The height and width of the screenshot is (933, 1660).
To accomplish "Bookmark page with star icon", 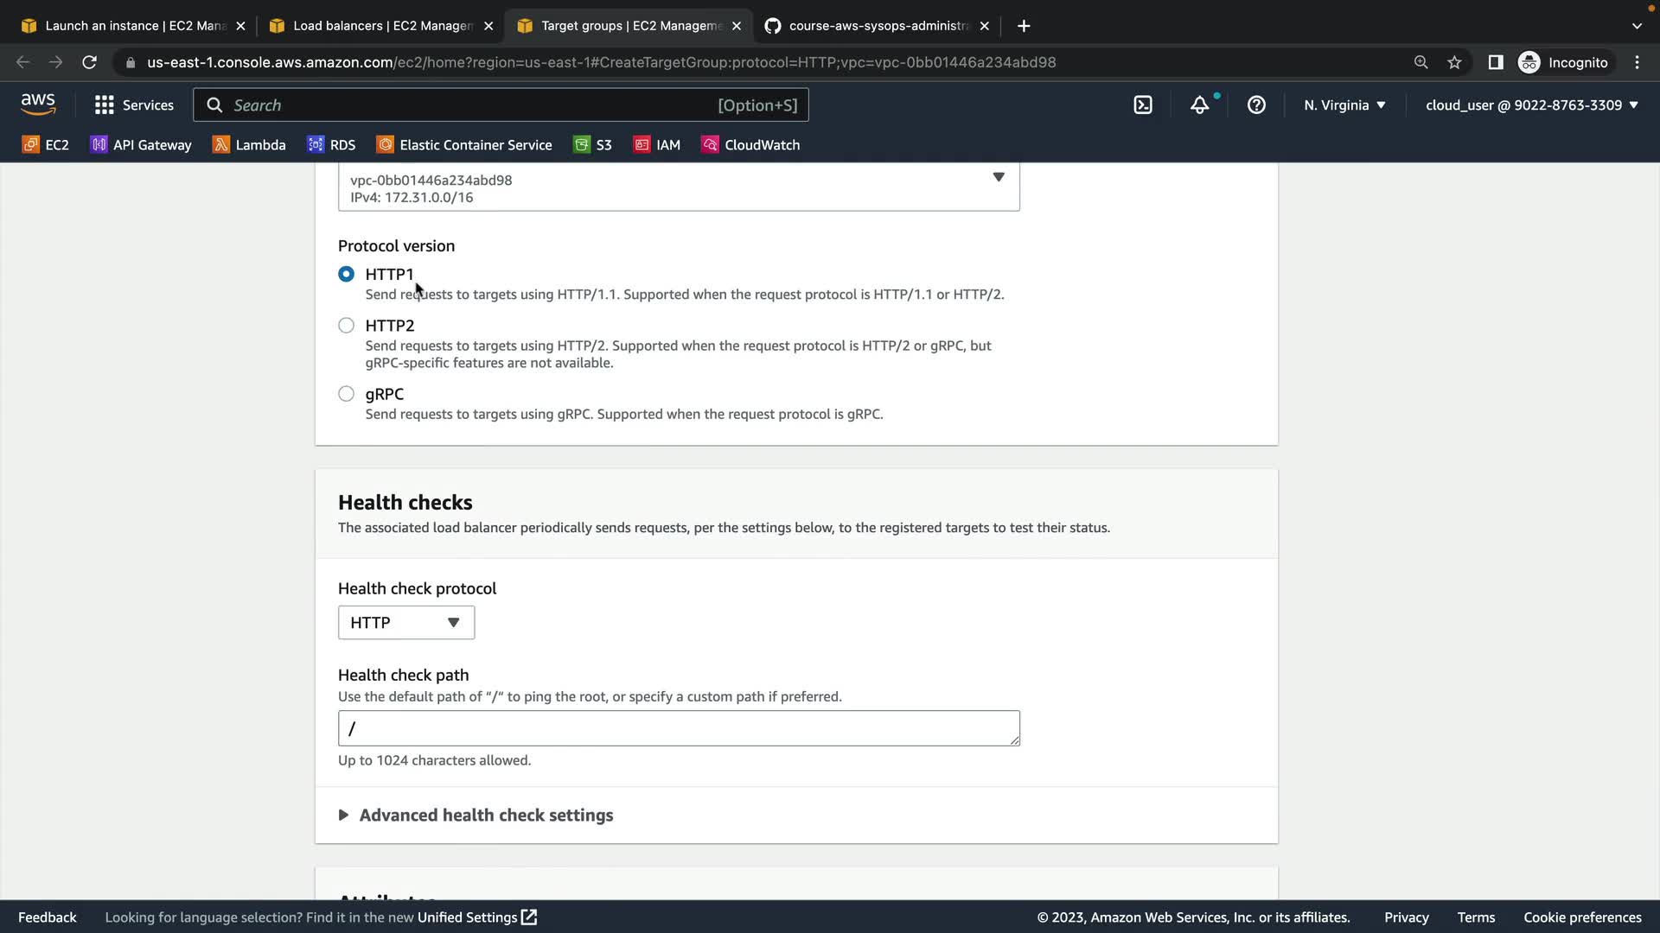I will coord(1454,62).
